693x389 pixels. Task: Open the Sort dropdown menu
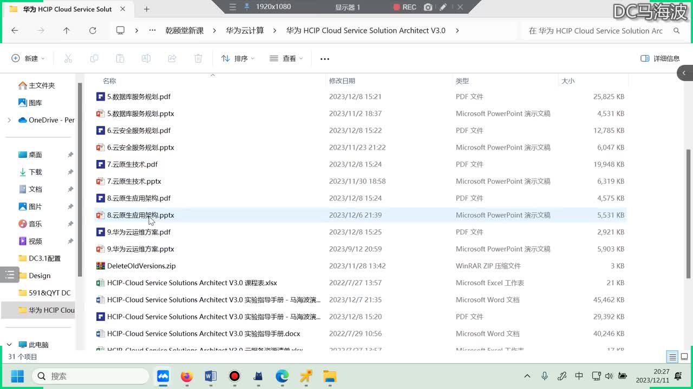(238, 58)
